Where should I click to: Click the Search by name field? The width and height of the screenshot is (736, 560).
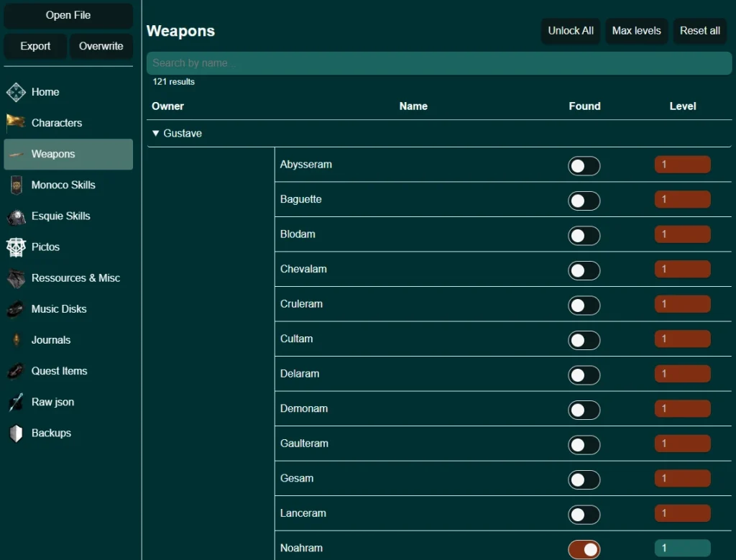click(x=438, y=63)
